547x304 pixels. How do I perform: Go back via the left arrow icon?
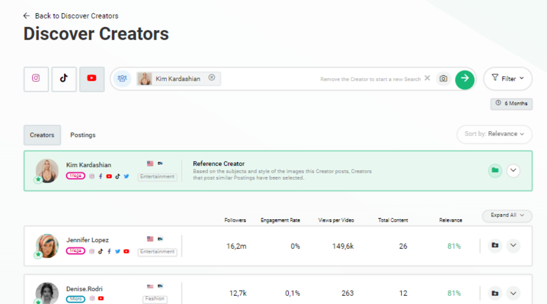click(x=26, y=16)
